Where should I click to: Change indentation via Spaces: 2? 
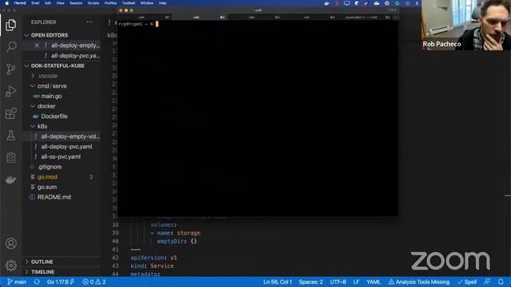[311, 281]
